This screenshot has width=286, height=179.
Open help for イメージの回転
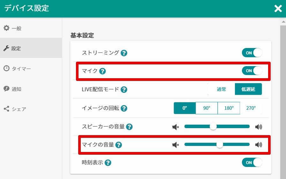pyautogui.click(x=124, y=108)
